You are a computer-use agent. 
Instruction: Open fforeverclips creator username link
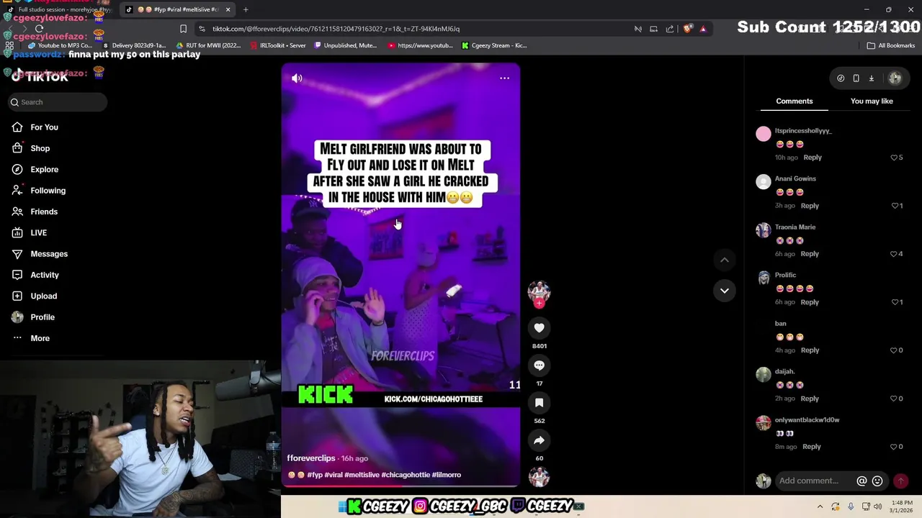(x=311, y=458)
